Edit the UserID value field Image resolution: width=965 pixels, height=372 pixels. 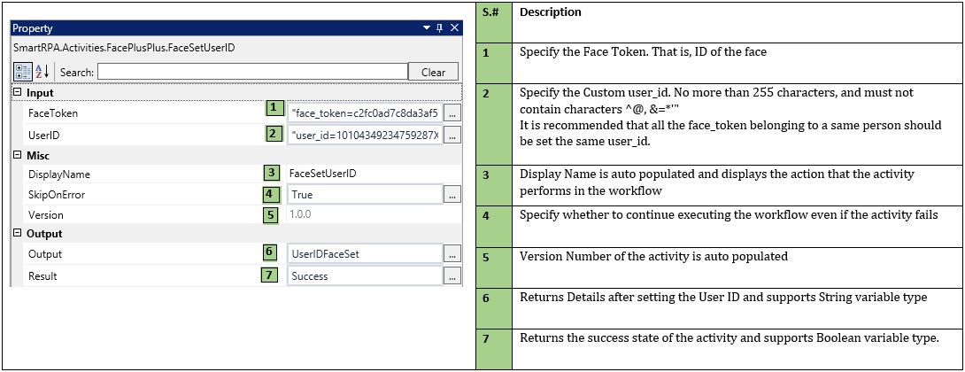[x=364, y=136]
